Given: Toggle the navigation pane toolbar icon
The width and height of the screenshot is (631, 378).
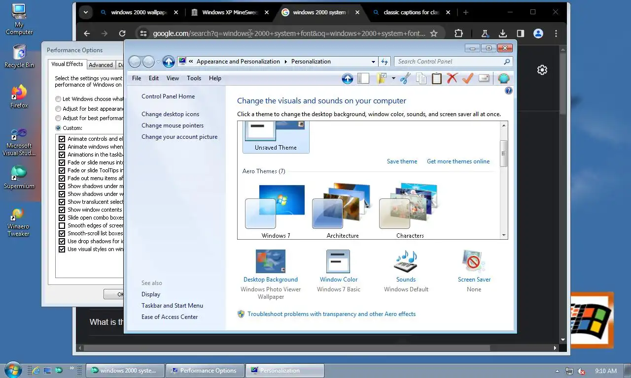Looking at the screenshot, I should (x=363, y=78).
